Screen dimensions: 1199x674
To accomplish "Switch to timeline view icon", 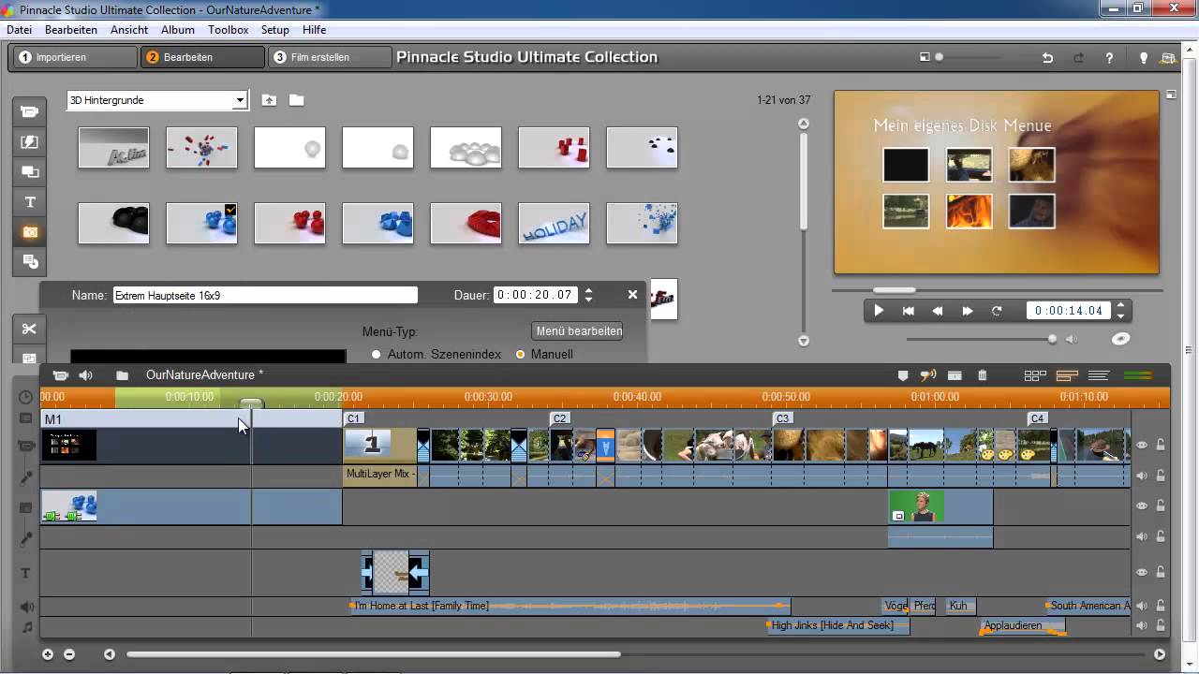I will [x=1067, y=375].
